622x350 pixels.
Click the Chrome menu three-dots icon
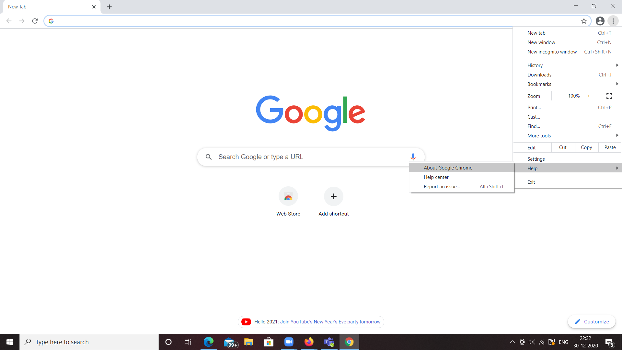coord(614,20)
